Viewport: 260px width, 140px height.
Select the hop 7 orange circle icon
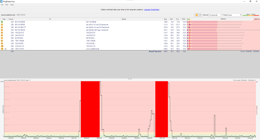pyautogui.click(x=2, y=38)
